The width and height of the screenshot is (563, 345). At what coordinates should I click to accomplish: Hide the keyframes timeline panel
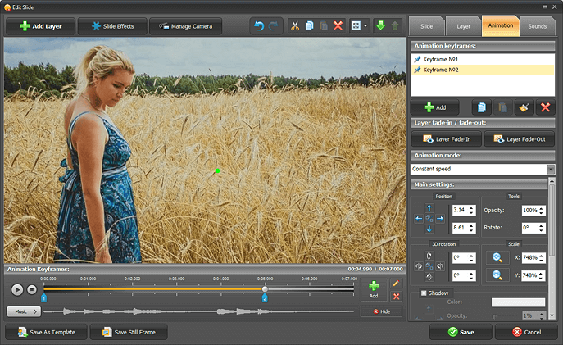[x=381, y=311]
